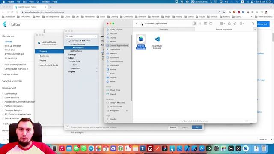This screenshot has height=154, width=274.
Task: Collapse Editor node in settings tree
Action: (67, 58)
